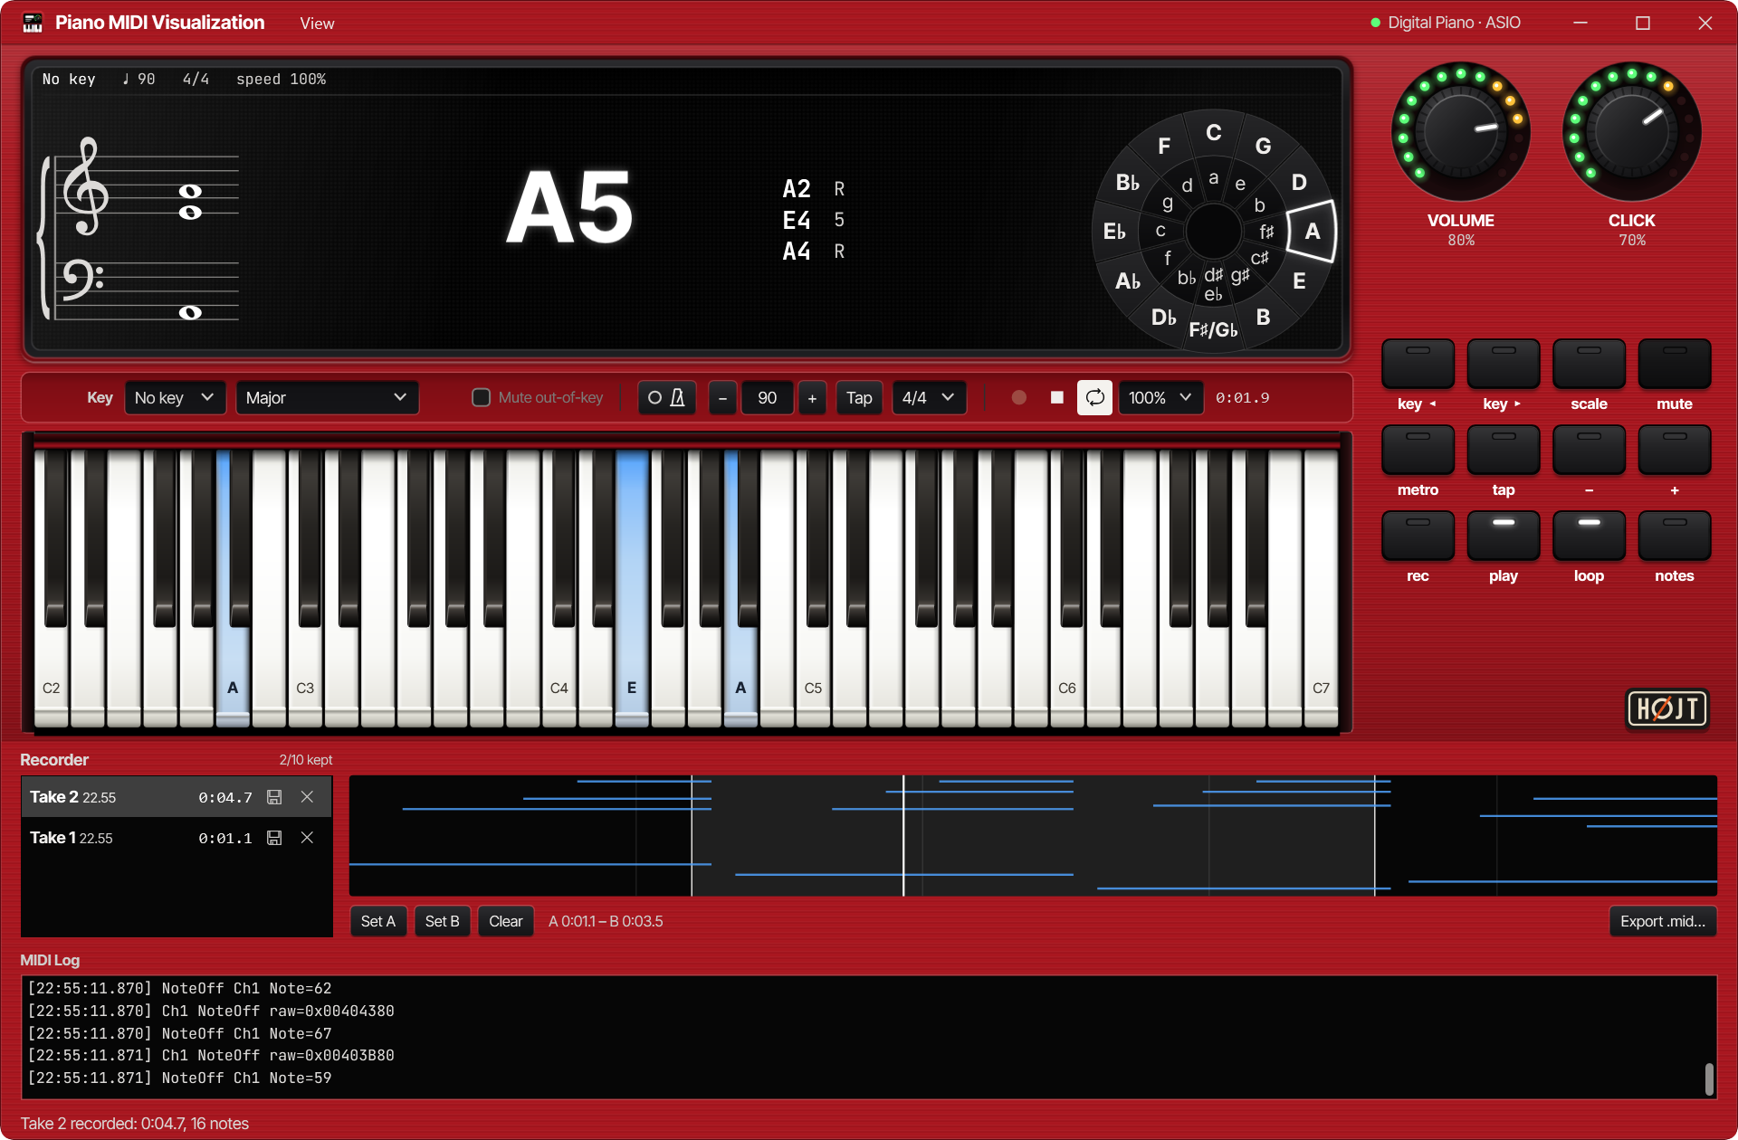Open the No key dropdown
Viewport: 1738px width, 1140px height.
(x=175, y=398)
